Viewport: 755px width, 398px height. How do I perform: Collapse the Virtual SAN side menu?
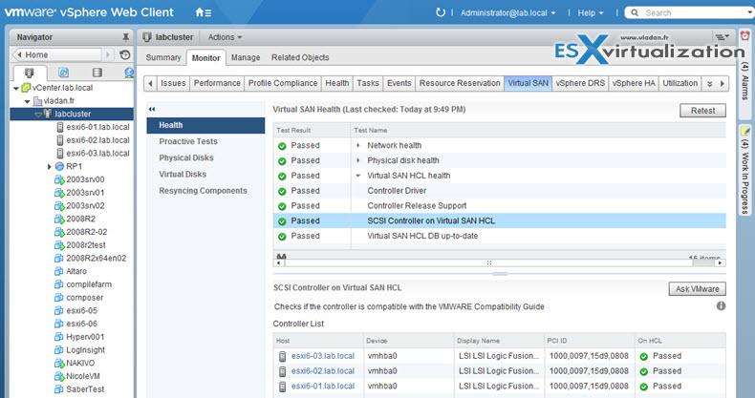click(152, 109)
